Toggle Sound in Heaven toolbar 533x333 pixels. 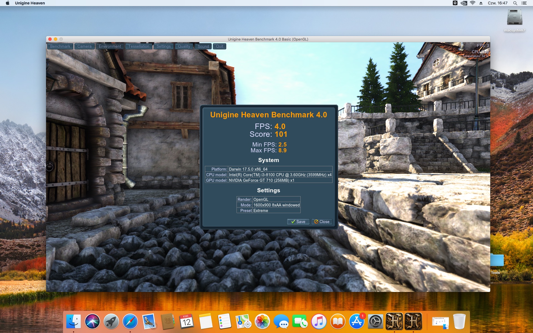[203, 47]
